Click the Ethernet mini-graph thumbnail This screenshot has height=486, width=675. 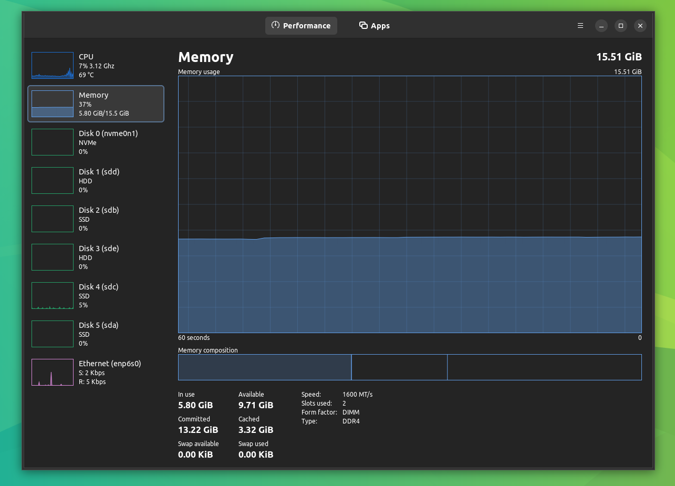52,372
